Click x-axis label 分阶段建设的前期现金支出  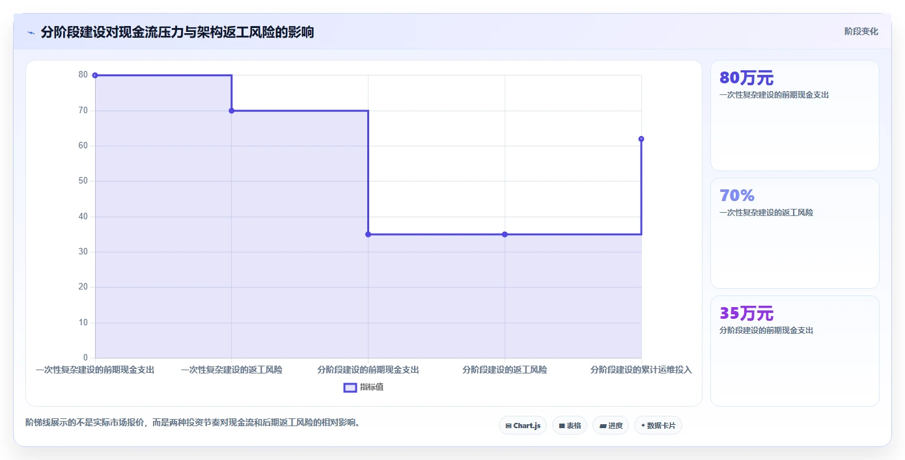(x=368, y=370)
